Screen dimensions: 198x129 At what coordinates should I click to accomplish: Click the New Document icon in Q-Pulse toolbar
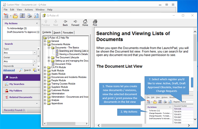6,16
